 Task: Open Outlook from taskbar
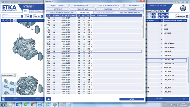point(18,105)
